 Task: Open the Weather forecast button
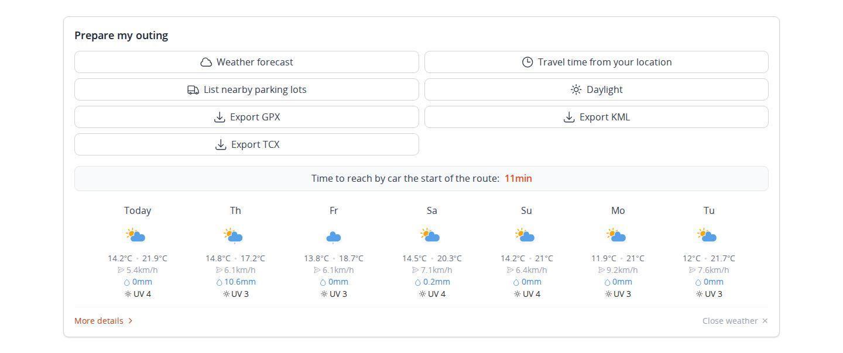246,62
